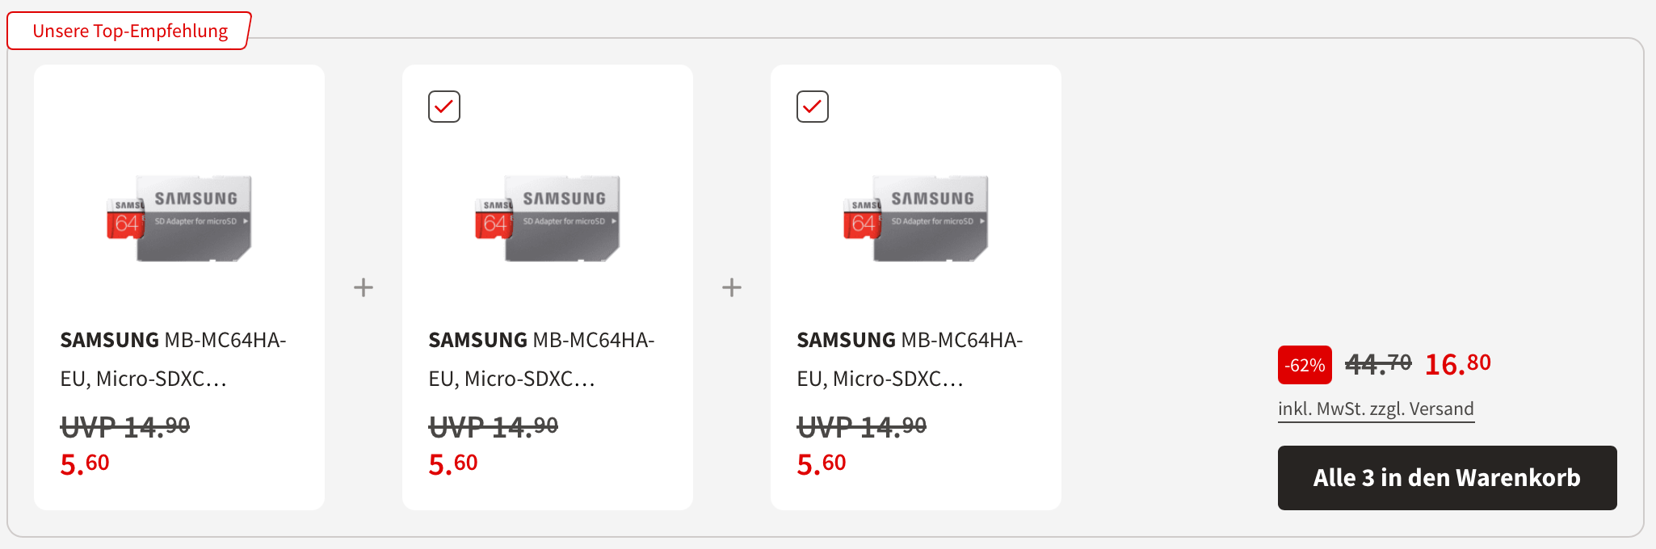
Task: Open 'inkl. MwSt. zzgl. Versand' link
Action: point(1376,409)
